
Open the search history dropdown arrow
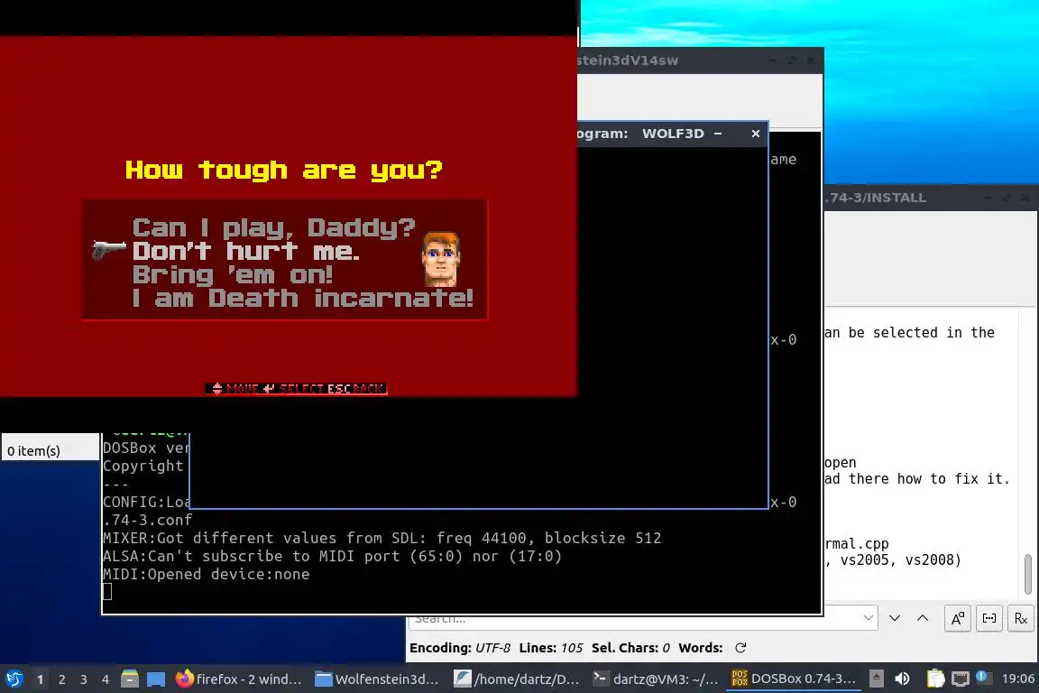868,618
